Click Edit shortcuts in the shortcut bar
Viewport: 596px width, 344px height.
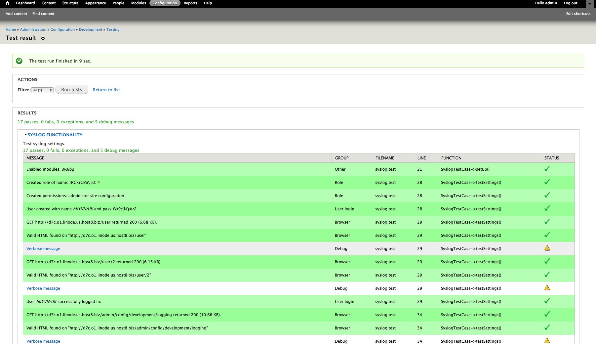click(578, 14)
